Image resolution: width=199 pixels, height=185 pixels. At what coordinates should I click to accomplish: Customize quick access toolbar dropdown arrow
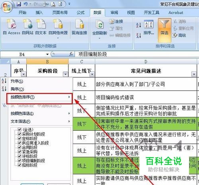pyautogui.click(x=69, y=4)
